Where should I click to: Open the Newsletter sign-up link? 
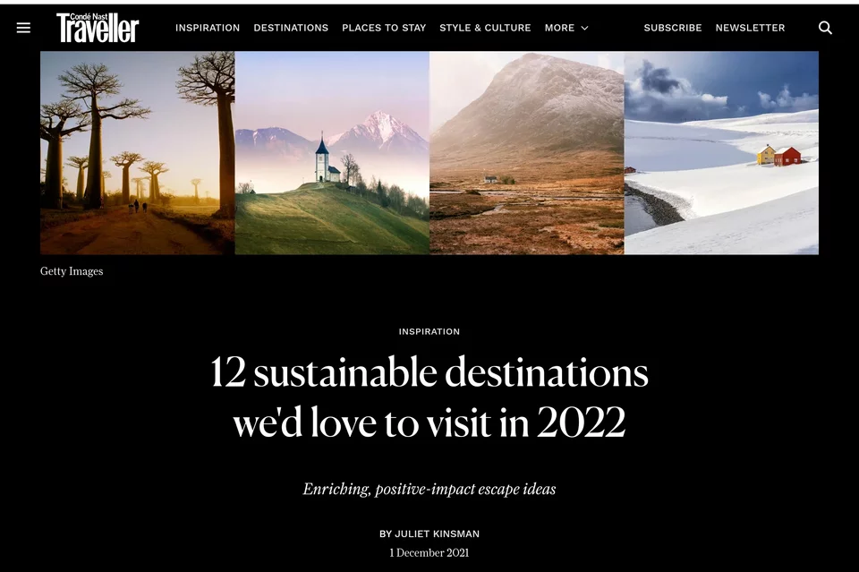750,28
